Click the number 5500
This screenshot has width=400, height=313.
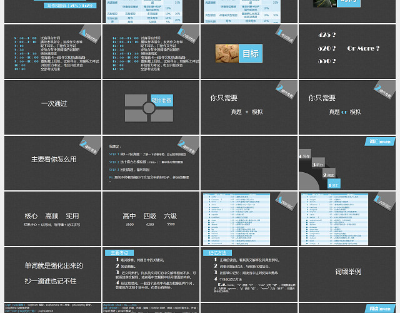(x=171, y=224)
